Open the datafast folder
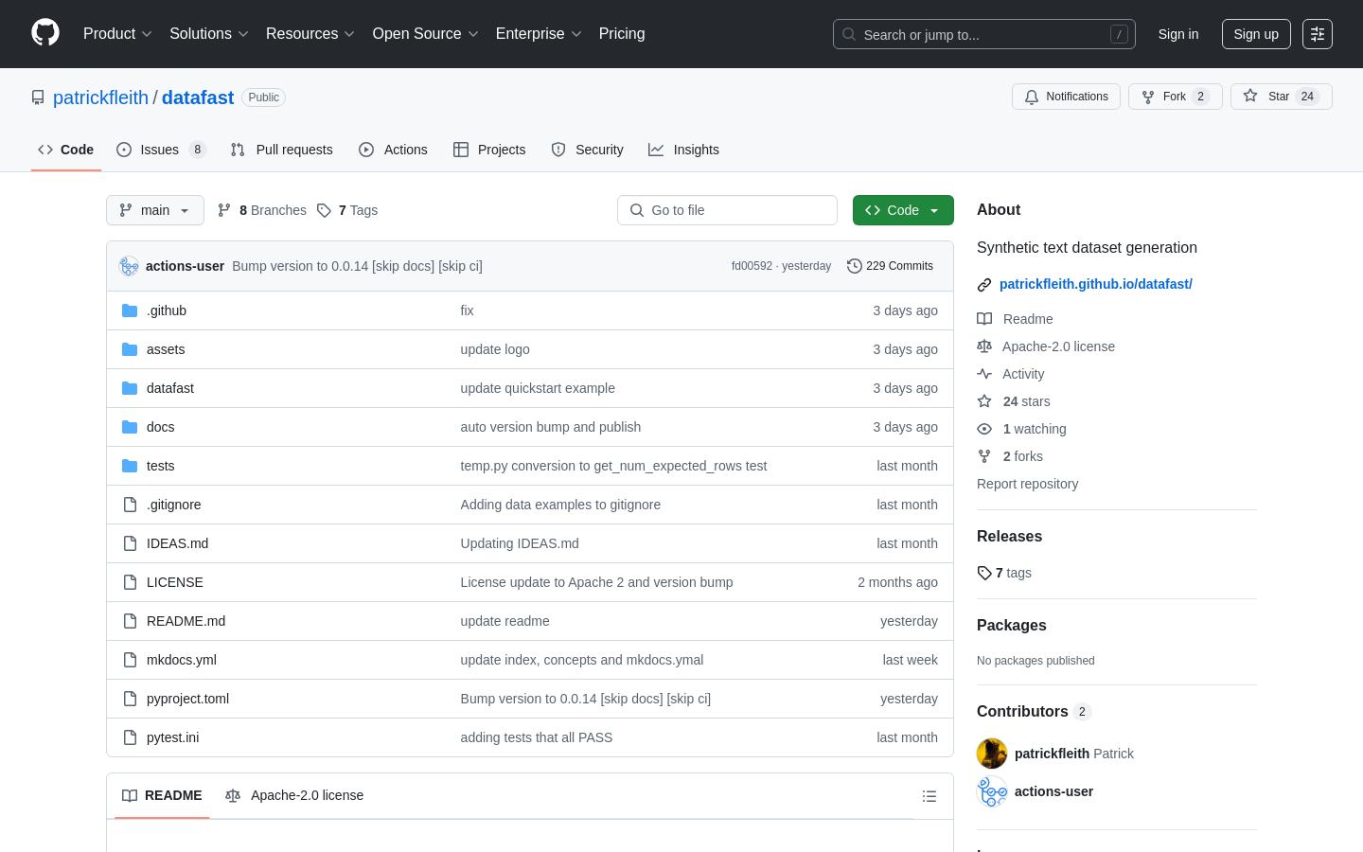 pyautogui.click(x=170, y=388)
